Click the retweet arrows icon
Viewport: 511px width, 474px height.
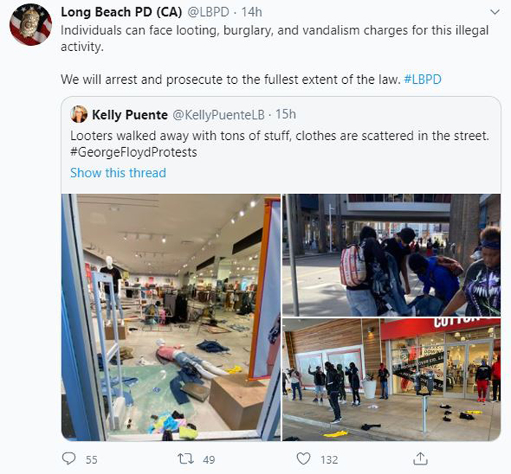tap(185, 459)
